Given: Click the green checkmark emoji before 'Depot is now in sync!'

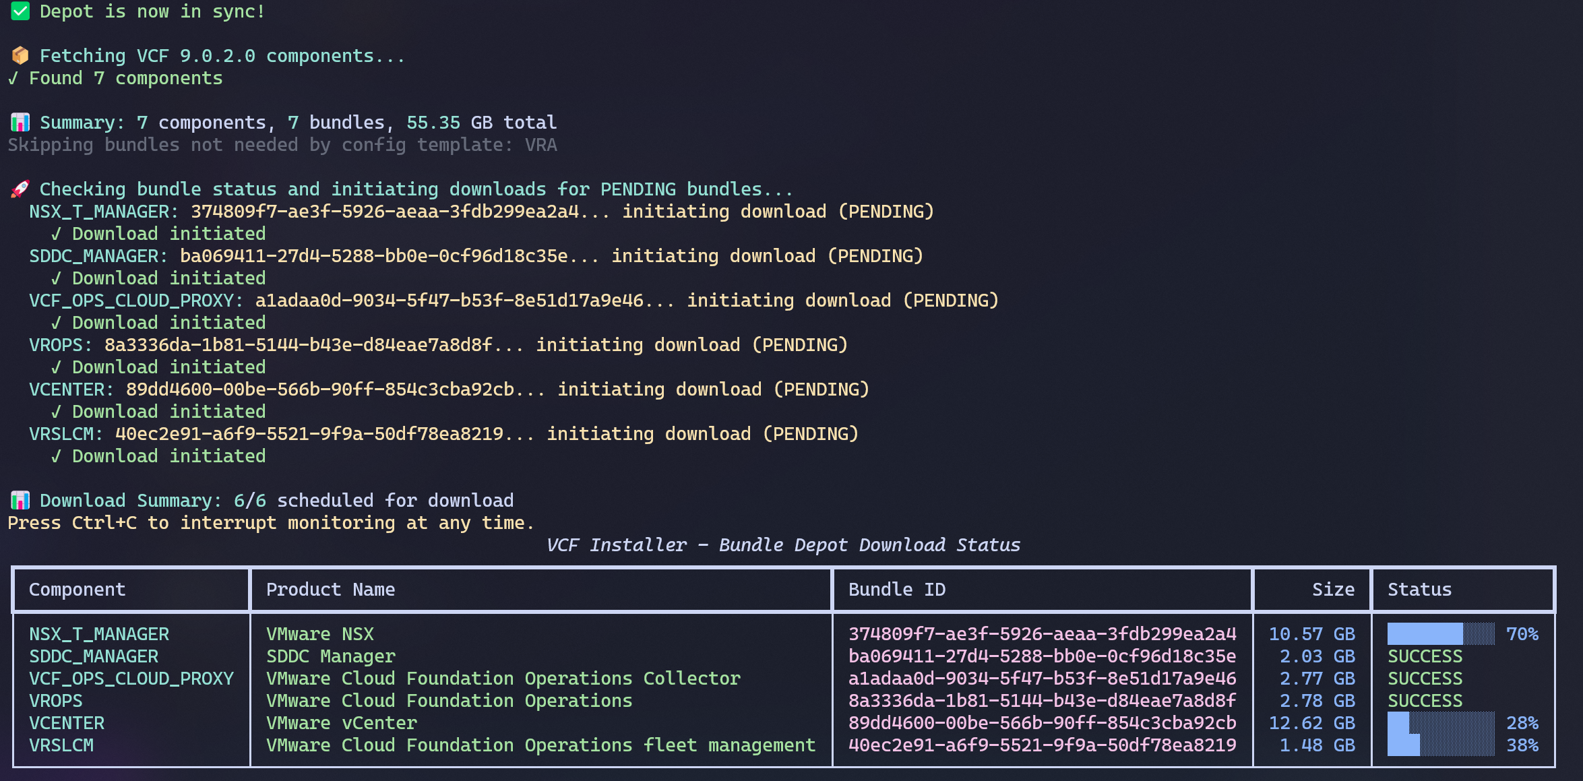Looking at the screenshot, I should pos(20,11).
